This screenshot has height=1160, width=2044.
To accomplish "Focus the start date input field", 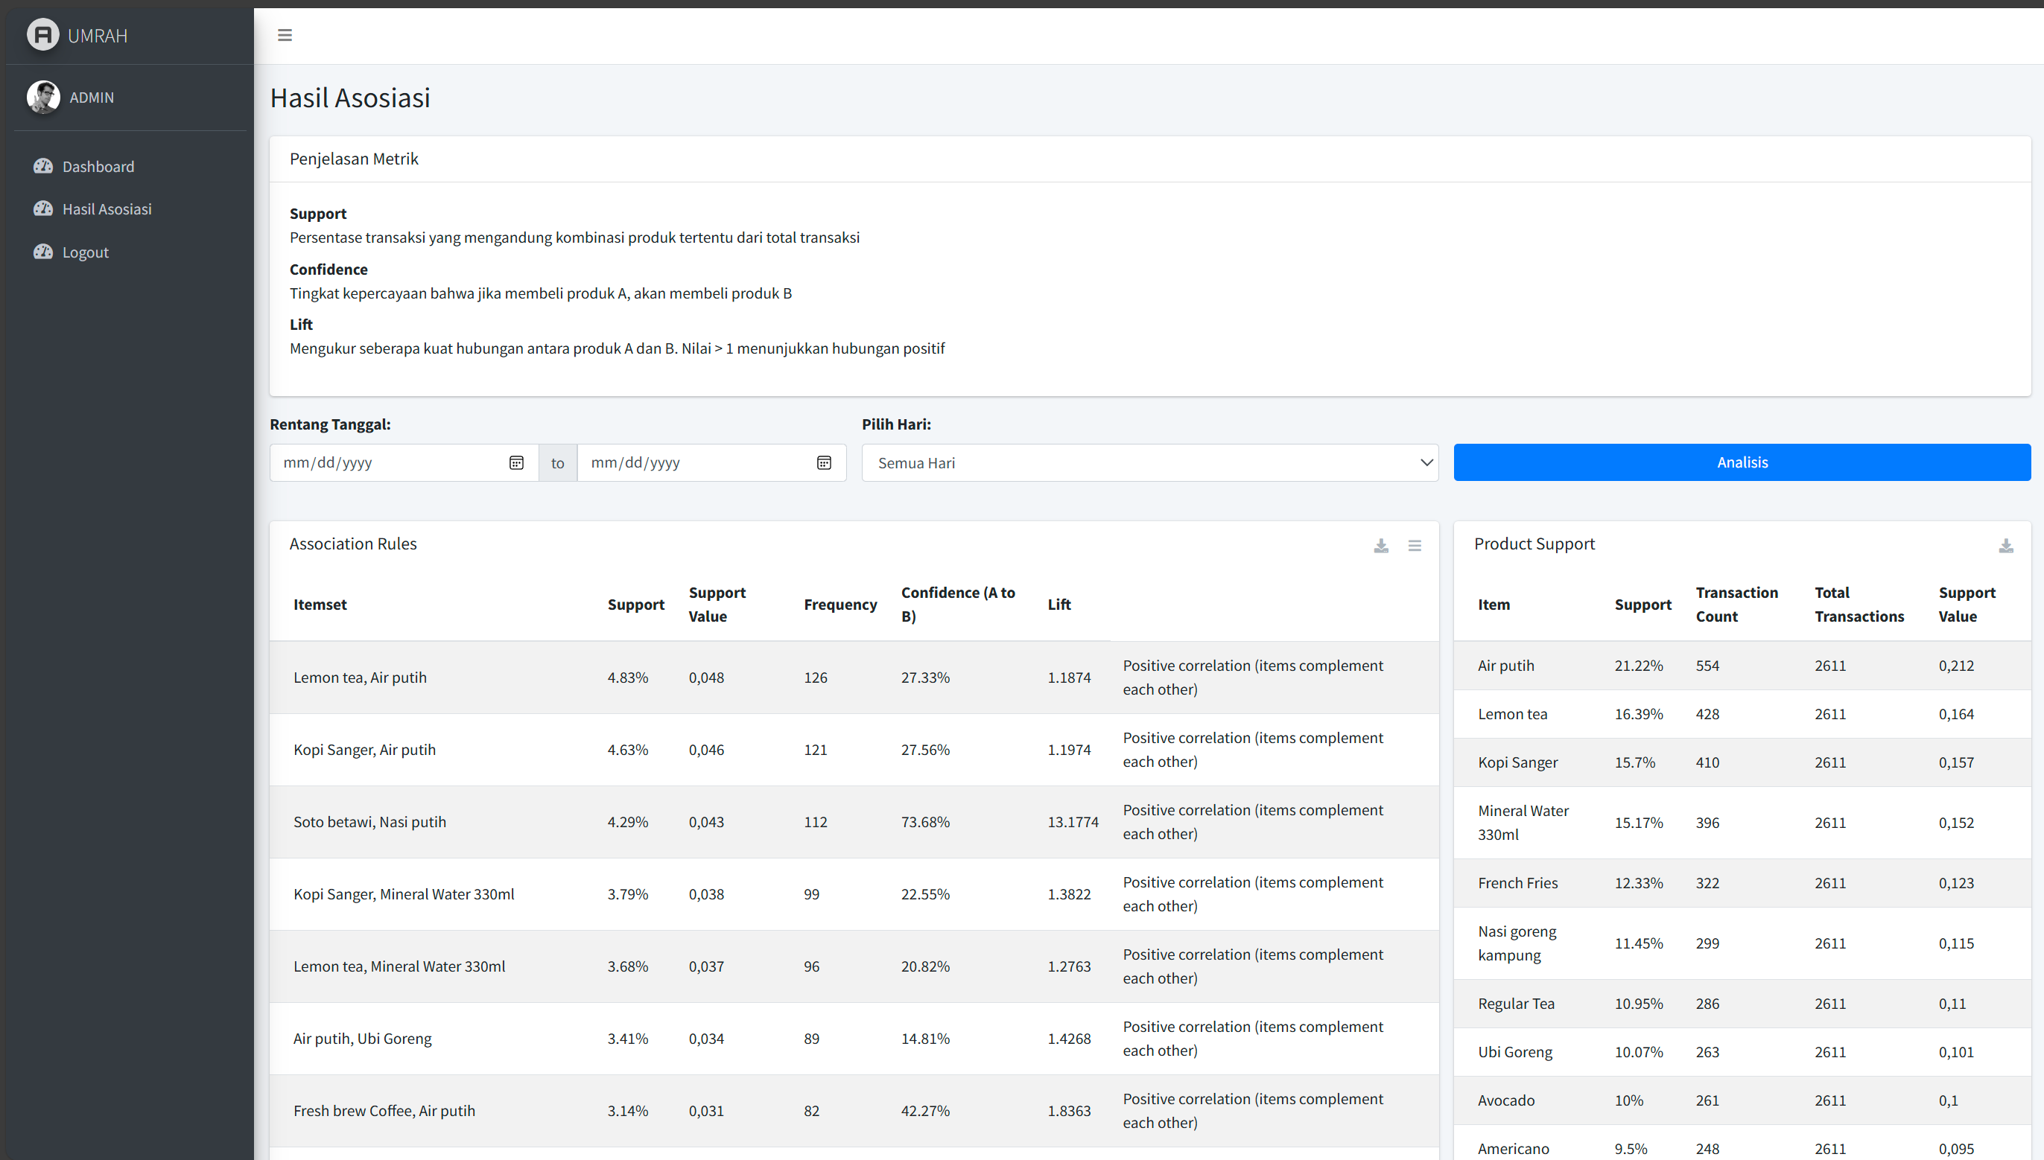I will pyautogui.click(x=382, y=463).
